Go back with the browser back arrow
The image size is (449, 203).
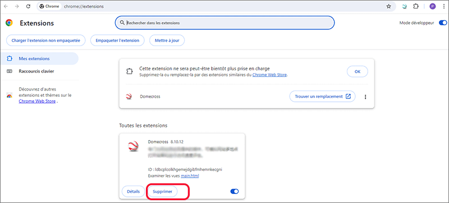coord(6,6)
